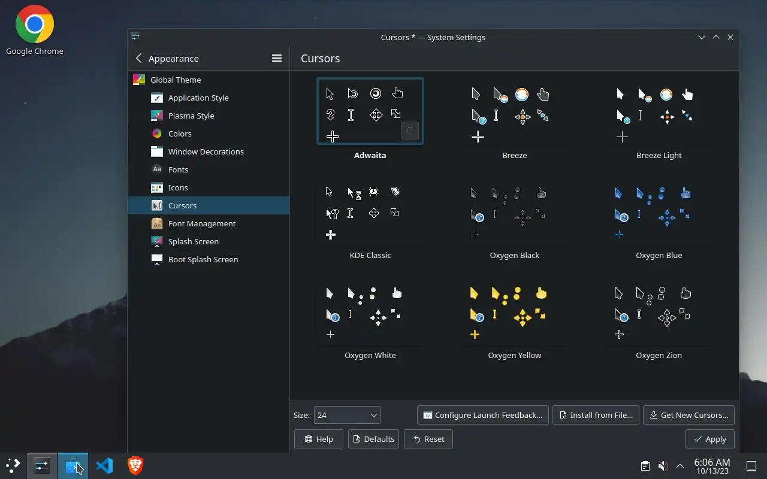
Task: Select the Oxygen Yellow cursor theme
Action: (515, 320)
